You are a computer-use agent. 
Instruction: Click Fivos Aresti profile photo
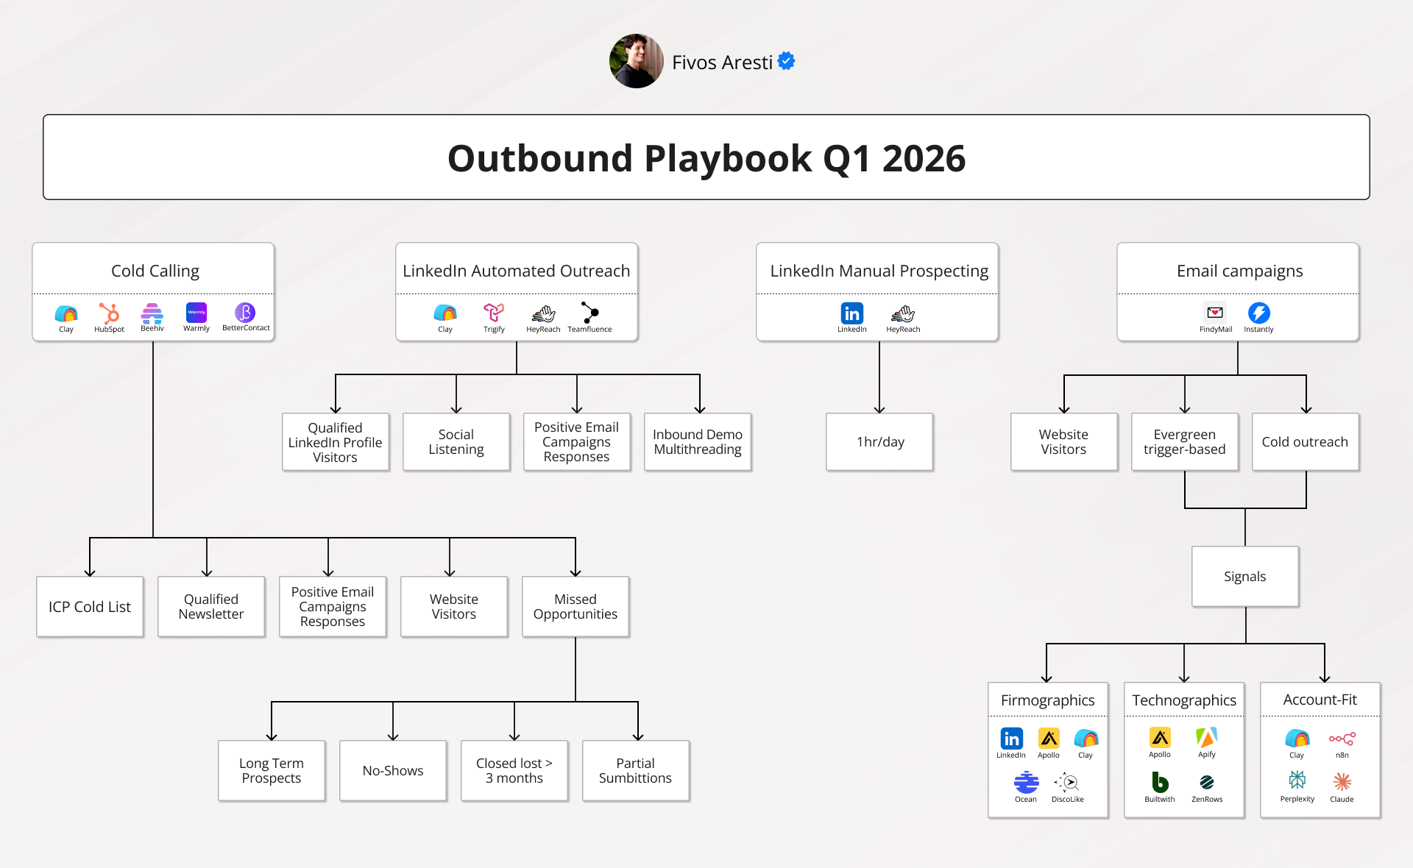(636, 62)
